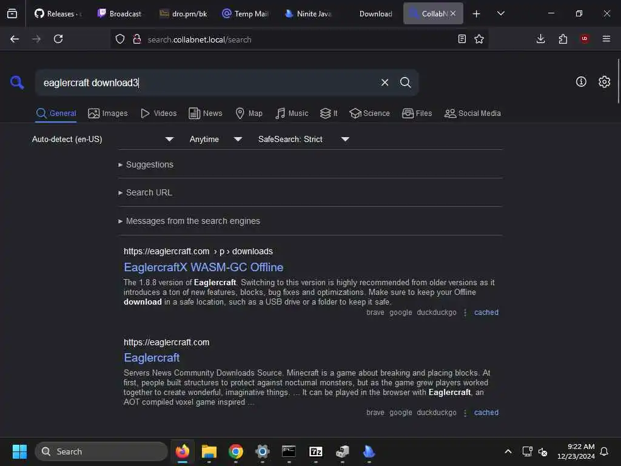Click the taskbar Search box
Screen dimensions: 621x466
click(x=101, y=451)
